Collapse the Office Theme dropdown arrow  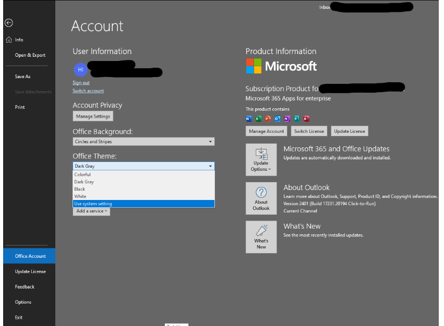[210, 166]
